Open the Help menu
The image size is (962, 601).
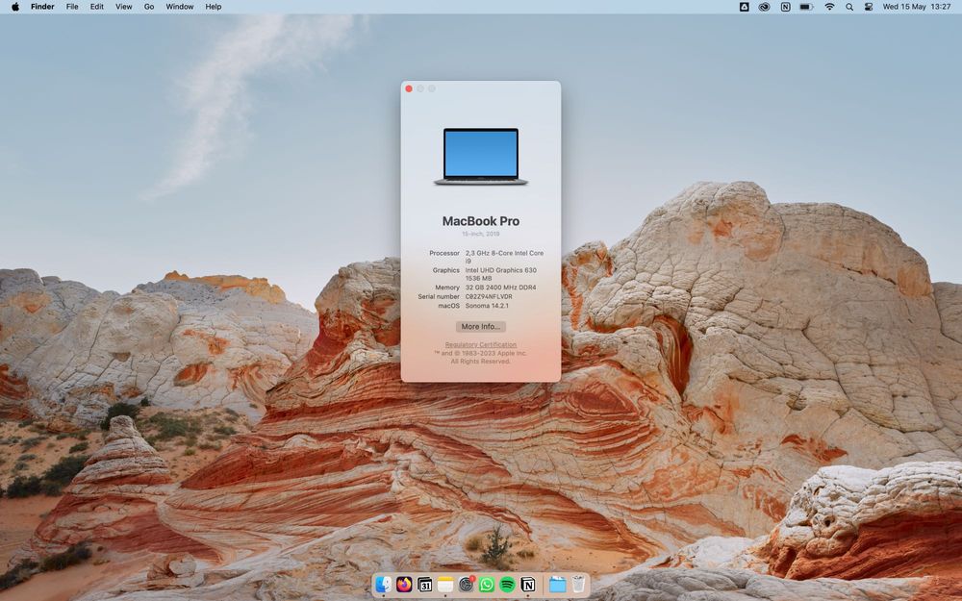pos(214,7)
